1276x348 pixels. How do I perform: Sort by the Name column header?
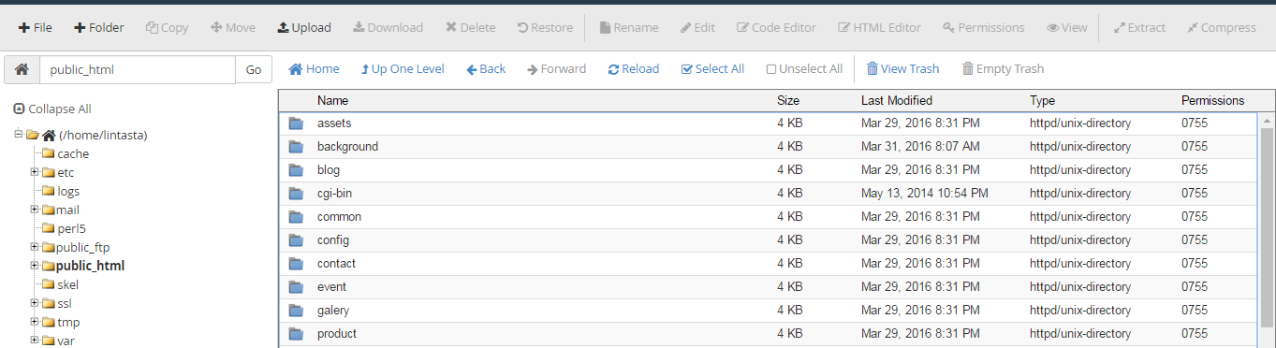(332, 100)
